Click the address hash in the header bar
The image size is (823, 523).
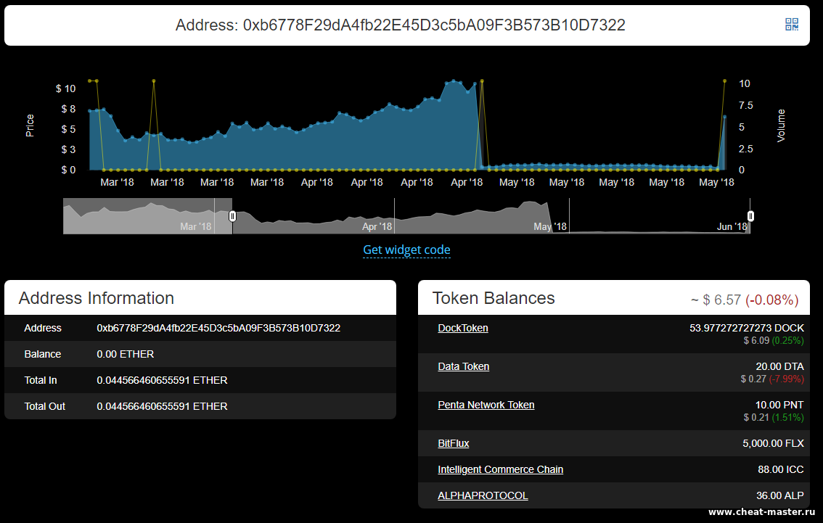434,25
